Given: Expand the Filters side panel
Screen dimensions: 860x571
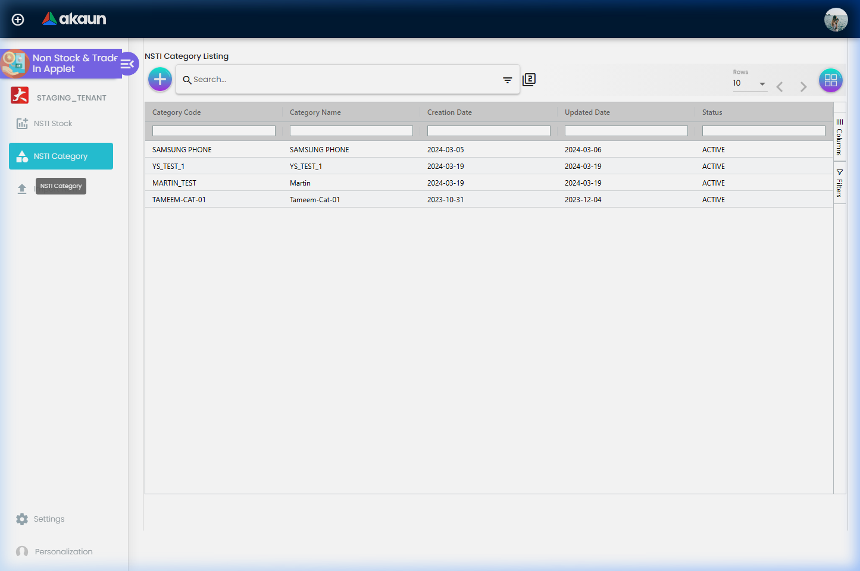Looking at the screenshot, I should click(x=839, y=183).
